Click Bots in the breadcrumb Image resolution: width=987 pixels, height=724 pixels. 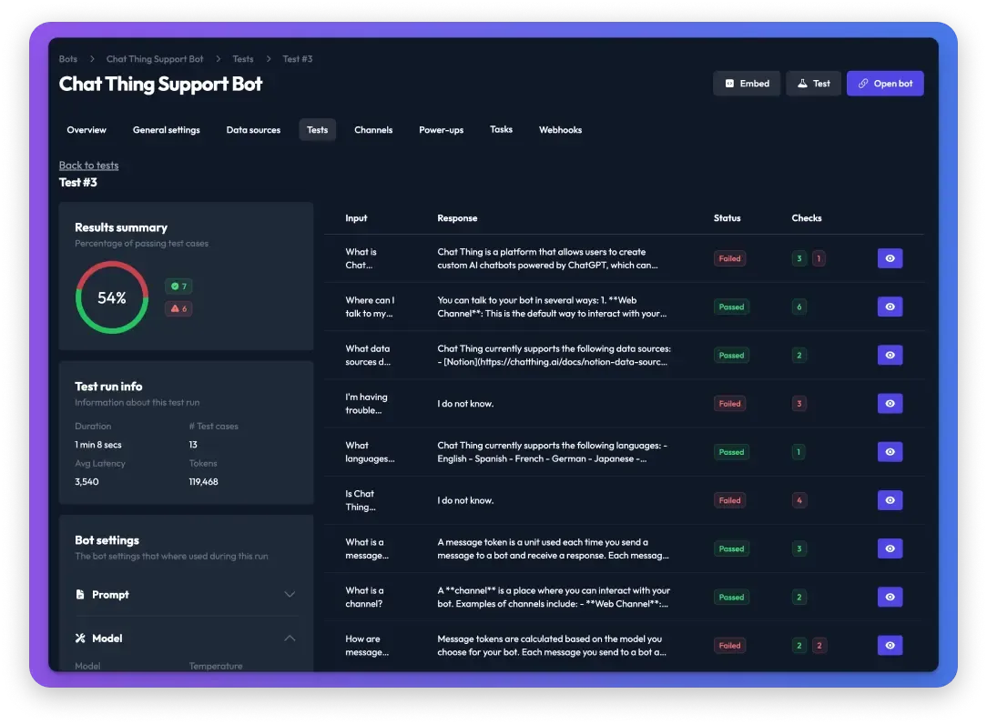pos(68,59)
